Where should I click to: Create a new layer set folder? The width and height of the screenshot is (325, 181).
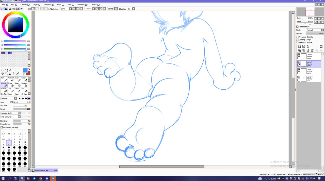[x=308, y=46]
